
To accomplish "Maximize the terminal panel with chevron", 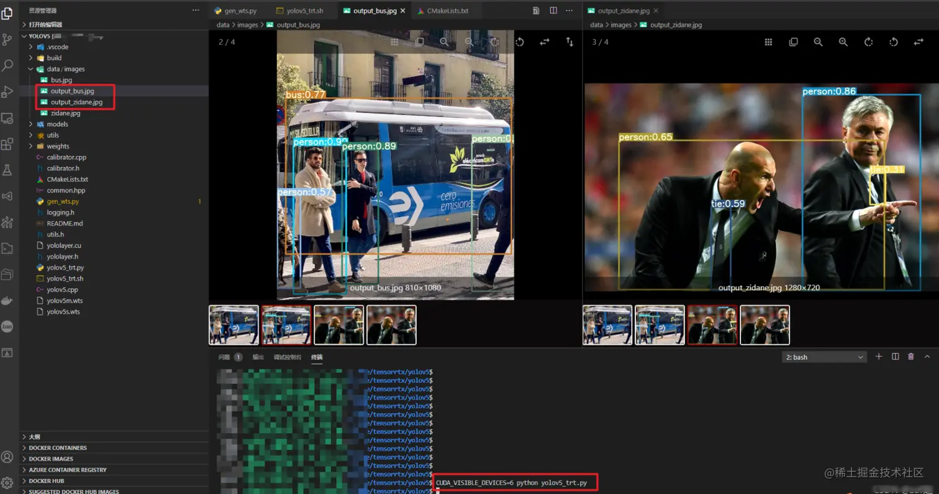I will (927, 357).
